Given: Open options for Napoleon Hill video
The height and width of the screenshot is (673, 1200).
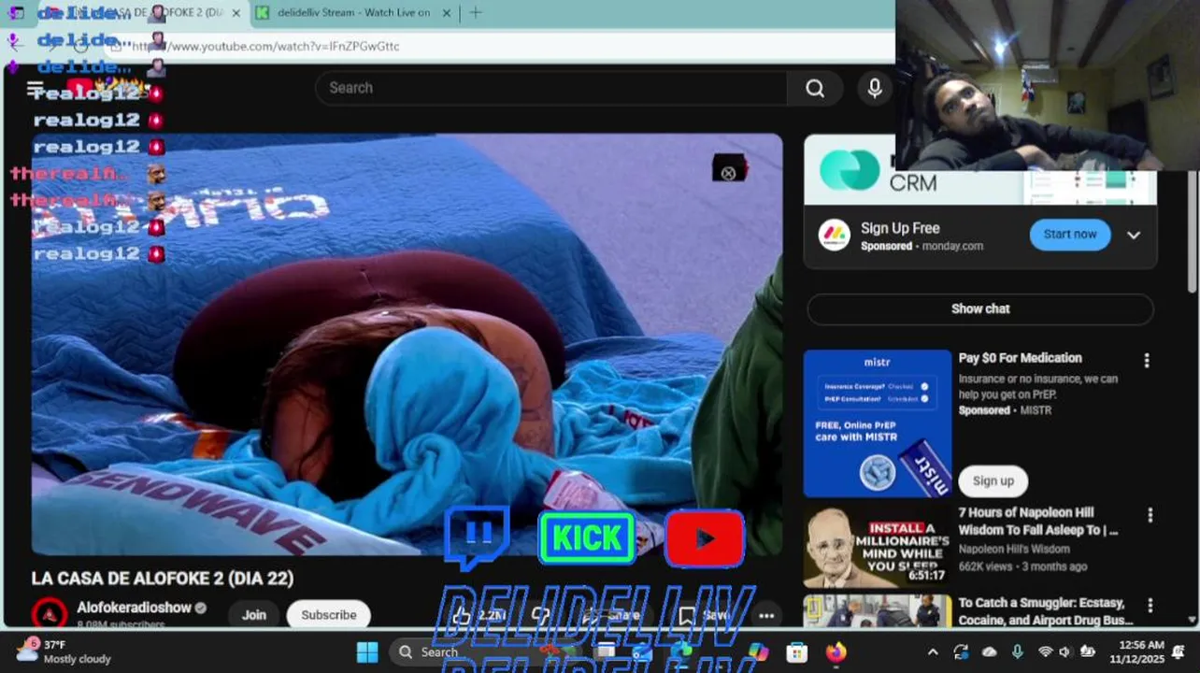Looking at the screenshot, I should 1150,515.
